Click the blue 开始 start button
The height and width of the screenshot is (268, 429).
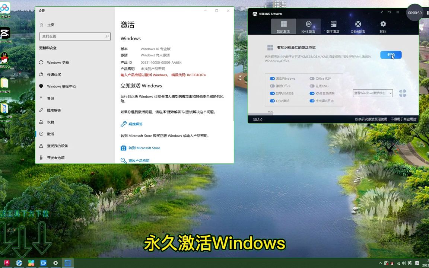click(x=391, y=55)
